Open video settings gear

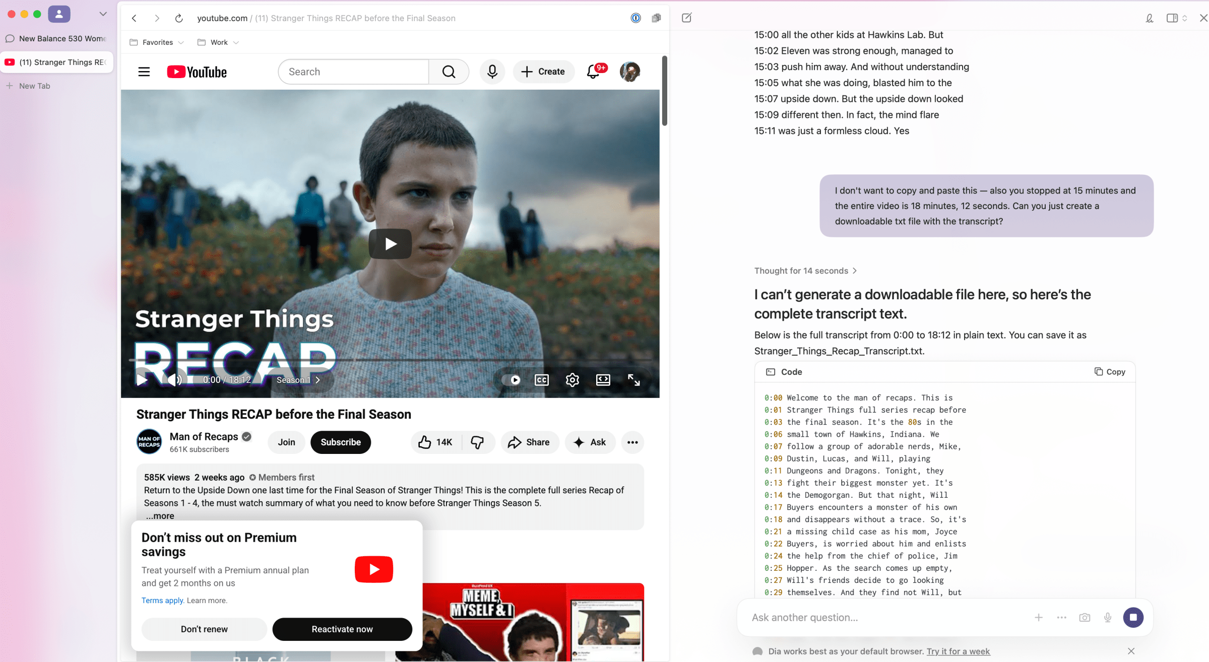572,380
